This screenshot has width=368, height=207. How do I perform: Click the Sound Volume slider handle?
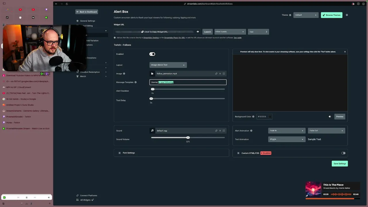click(188, 138)
